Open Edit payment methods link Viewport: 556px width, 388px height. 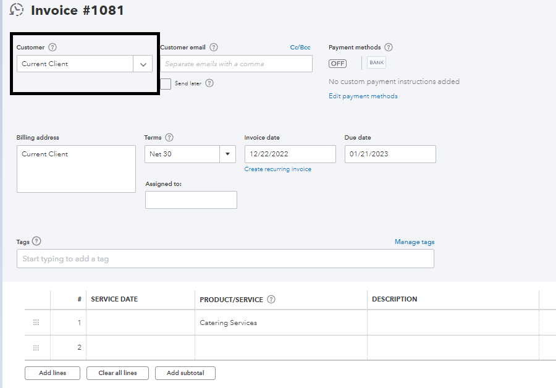click(363, 96)
